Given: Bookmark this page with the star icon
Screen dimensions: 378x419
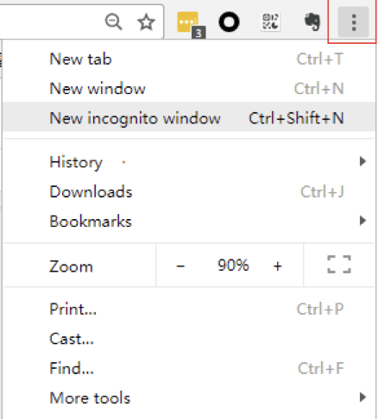Looking at the screenshot, I should click(146, 22).
